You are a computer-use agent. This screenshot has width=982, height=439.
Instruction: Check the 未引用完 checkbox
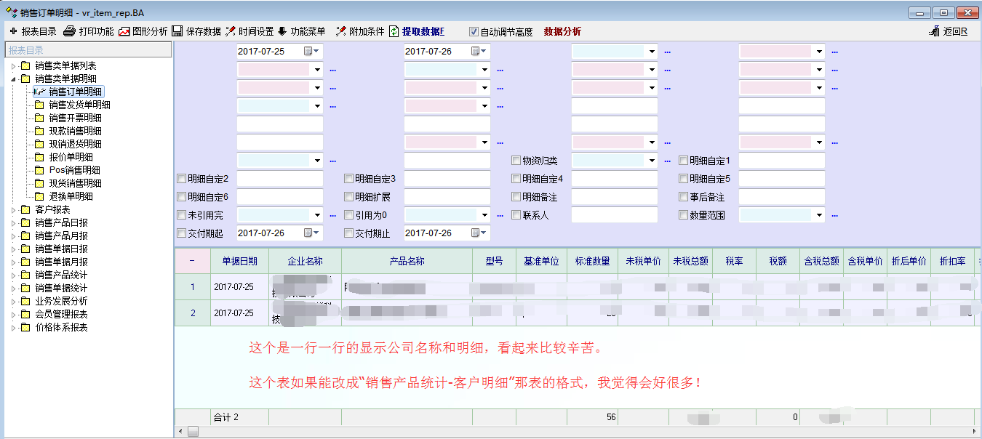pyautogui.click(x=182, y=215)
